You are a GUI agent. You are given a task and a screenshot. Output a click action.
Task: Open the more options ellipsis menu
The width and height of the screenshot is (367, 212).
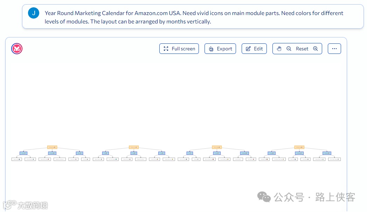(334, 49)
